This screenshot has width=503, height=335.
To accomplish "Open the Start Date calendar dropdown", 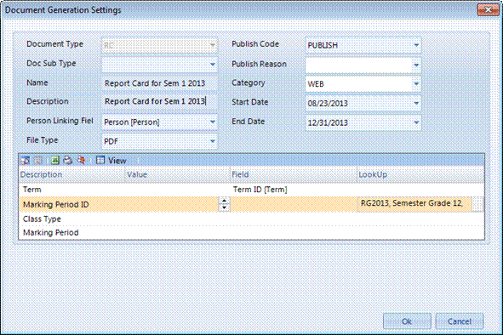I will coord(416,103).
